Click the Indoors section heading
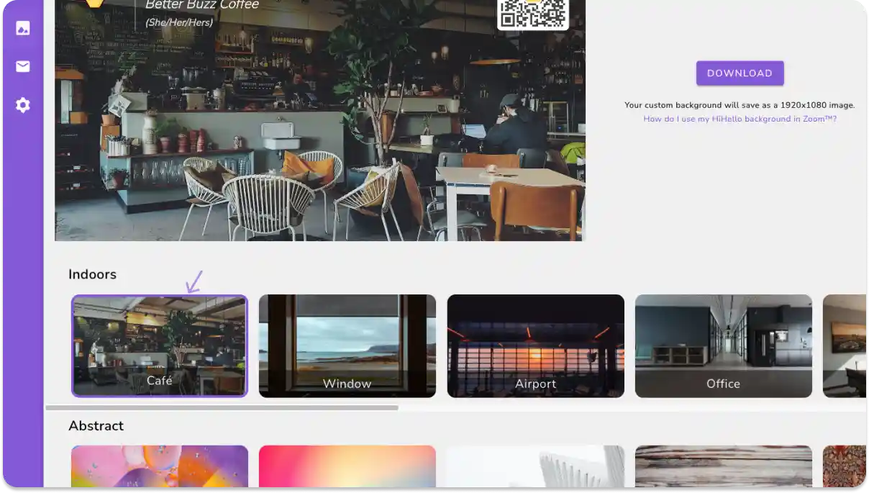Image resolution: width=869 pixels, height=493 pixels. pos(92,274)
